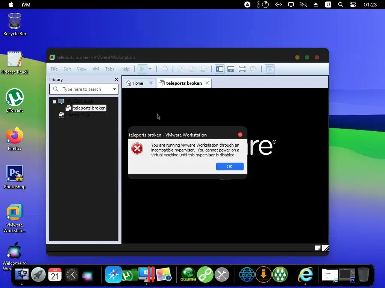Open the Welcome to Windows desktop icon
The height and width of the screenshot is (288, 385).
tap(15, 256)
